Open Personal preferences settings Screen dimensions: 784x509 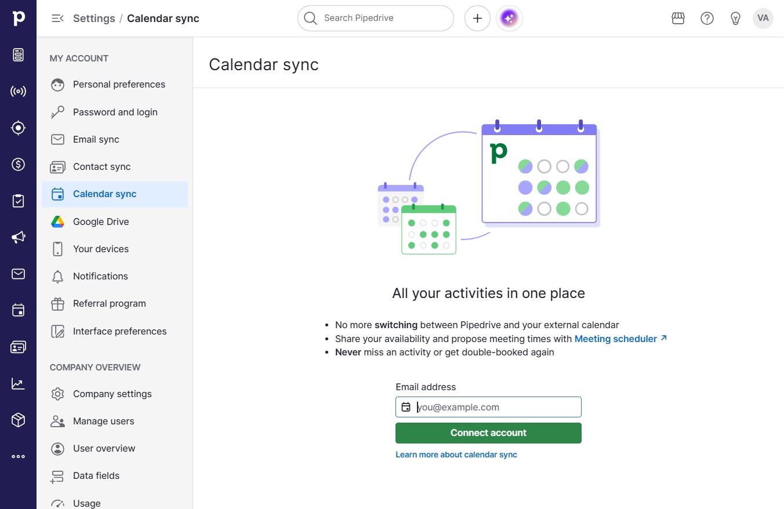coord(115,85)
